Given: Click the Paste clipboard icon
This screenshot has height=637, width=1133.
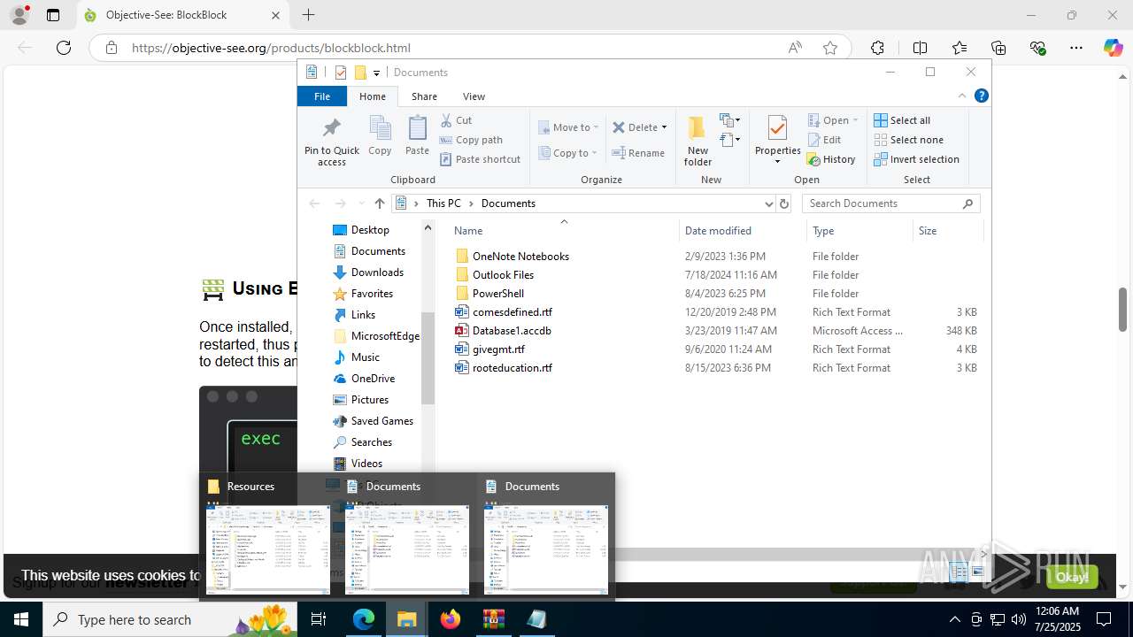Looking at the screenshot, I should click(x=417, y=129).
